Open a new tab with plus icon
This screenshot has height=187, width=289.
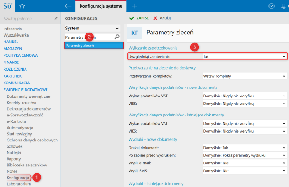[x=134, y=6]
